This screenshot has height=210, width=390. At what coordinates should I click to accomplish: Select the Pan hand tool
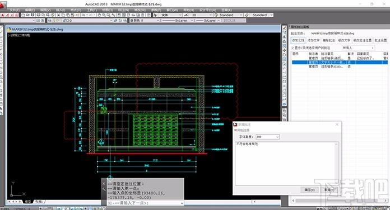coord(99,15)
